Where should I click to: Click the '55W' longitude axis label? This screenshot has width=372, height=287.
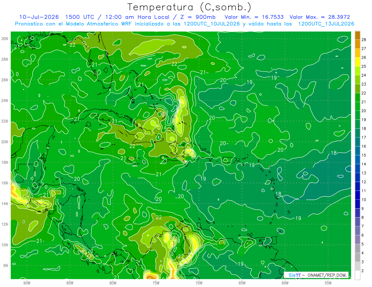click(328, 283)
